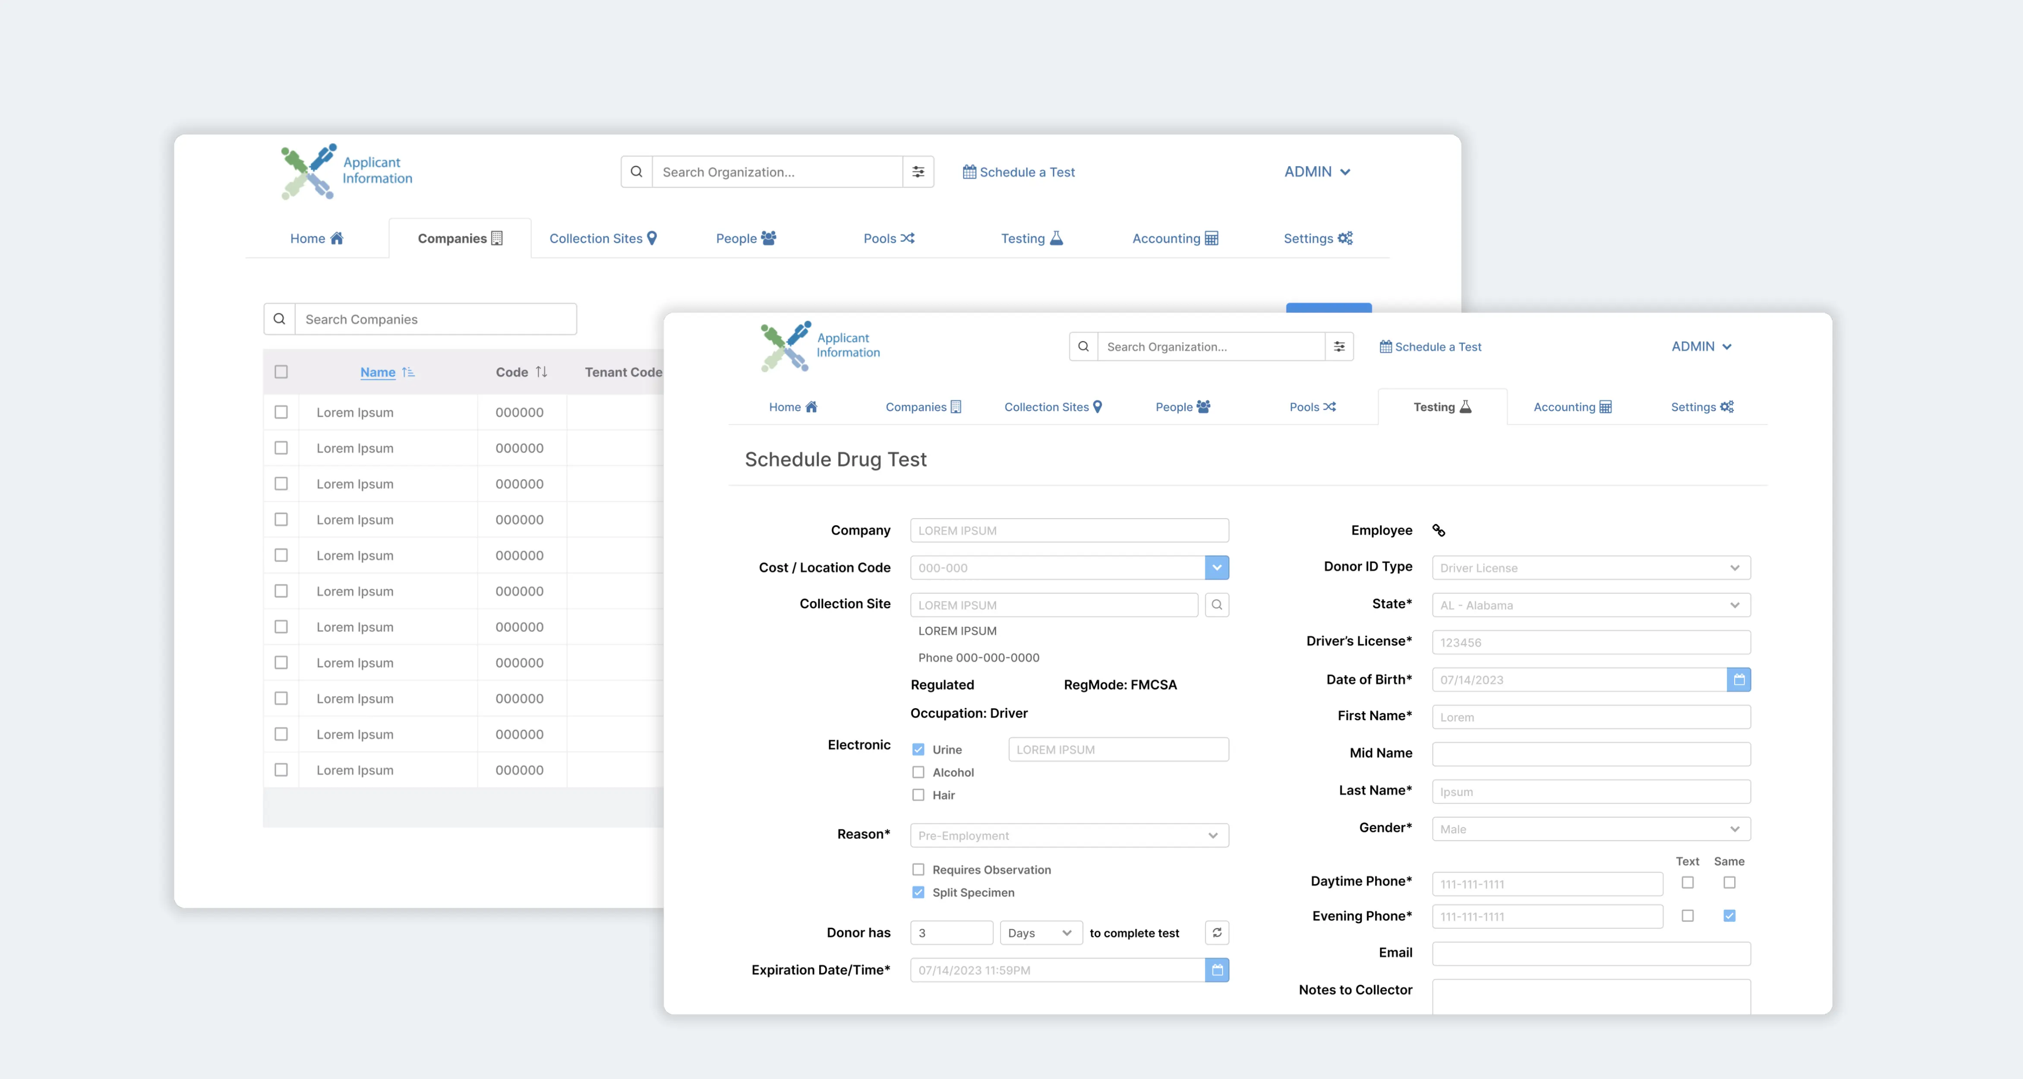Open Testing tab in back window

click(1032, 238)
